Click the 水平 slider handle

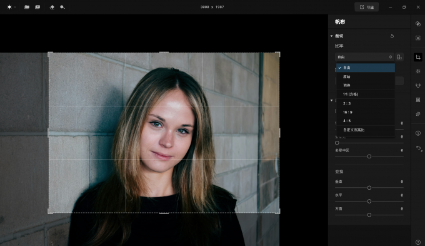tap(369, 201)
